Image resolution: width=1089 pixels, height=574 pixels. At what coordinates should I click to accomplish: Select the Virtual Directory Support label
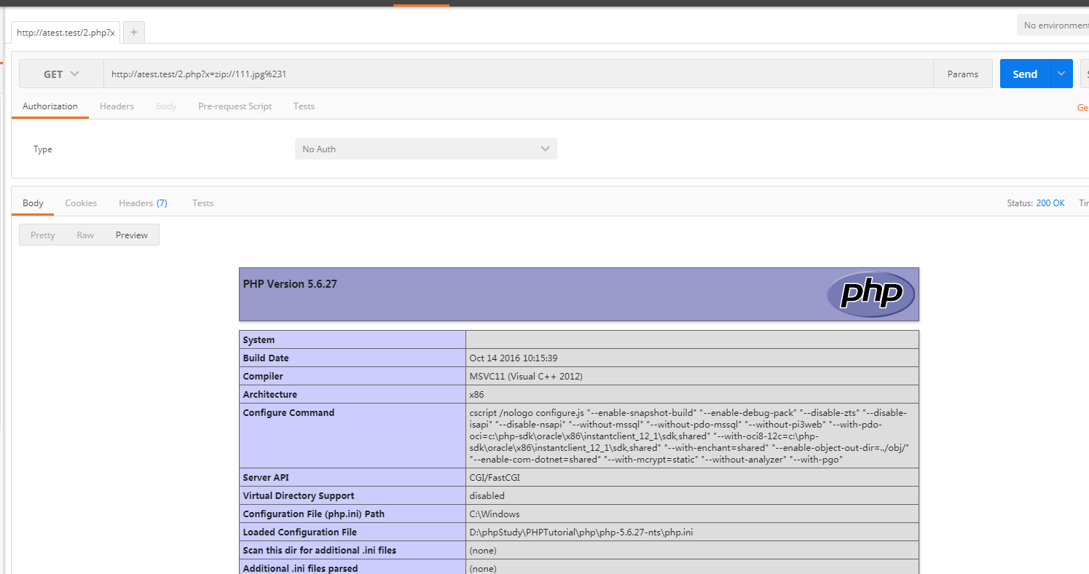pyautogui.click(x=299, y=496)
